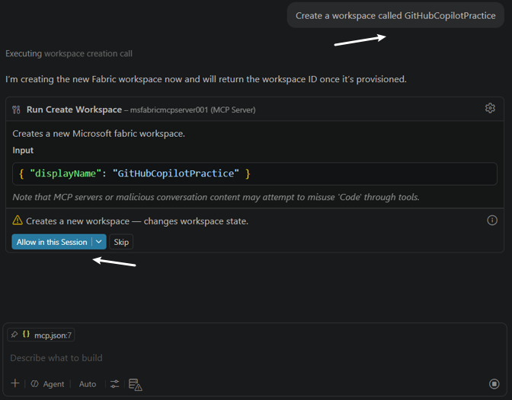Open the Agent mode picker

click(x=47, y=384)
